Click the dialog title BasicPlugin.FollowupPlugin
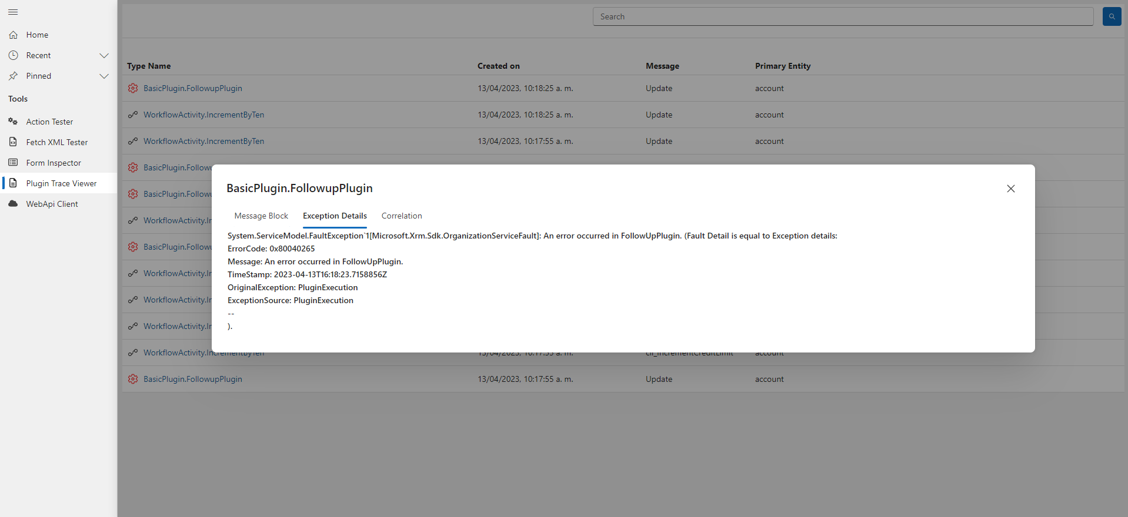Viewport: 1128px width, 517px height. pyautogui.click(x=299, y=188)
